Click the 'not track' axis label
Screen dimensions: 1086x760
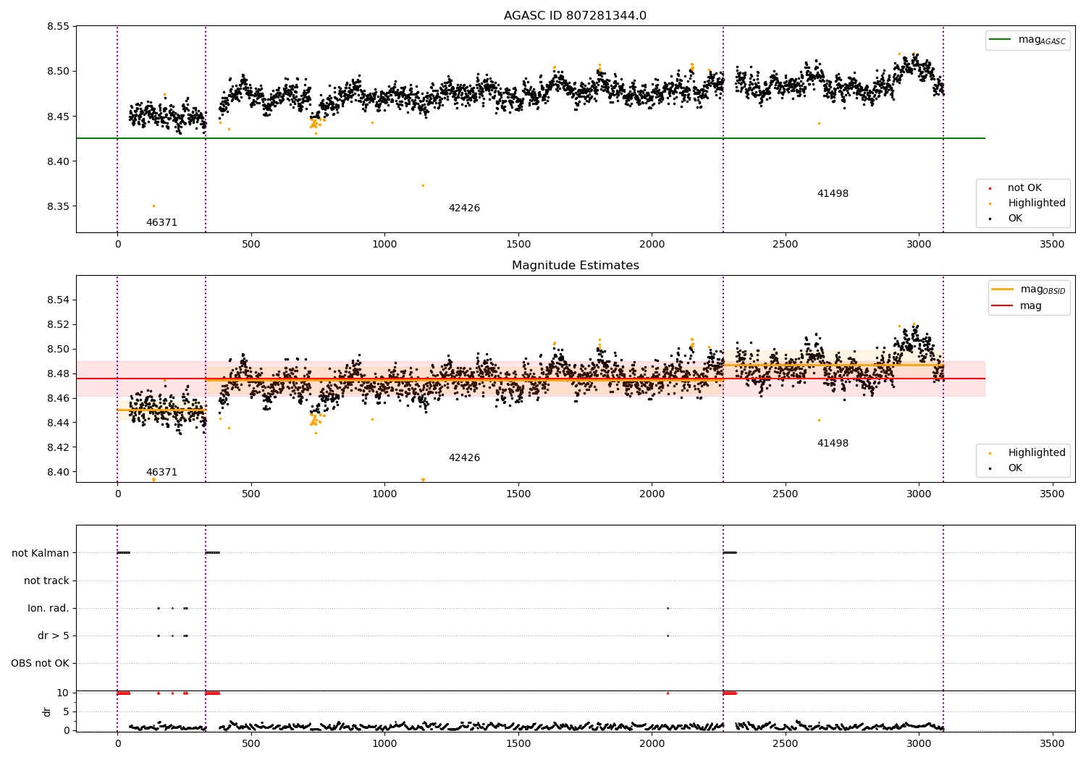pyautogui.click(x=46, y=581)
